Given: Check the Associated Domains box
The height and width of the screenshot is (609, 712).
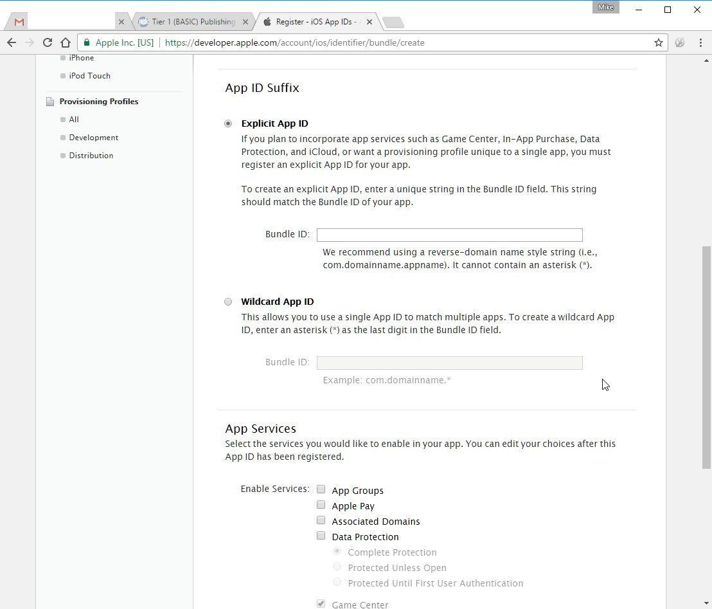Looking at the screenshot, I should (x=321, y=520).
